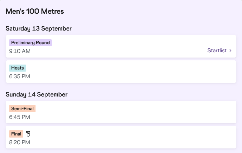The width and height of the screenshot is (242, 153).
Task: Click blank space beside the Final medal
Action: pos(123,134)
